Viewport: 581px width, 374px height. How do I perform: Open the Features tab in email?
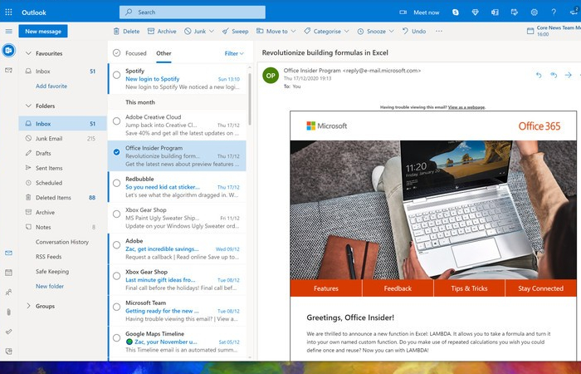pos(325,288)
